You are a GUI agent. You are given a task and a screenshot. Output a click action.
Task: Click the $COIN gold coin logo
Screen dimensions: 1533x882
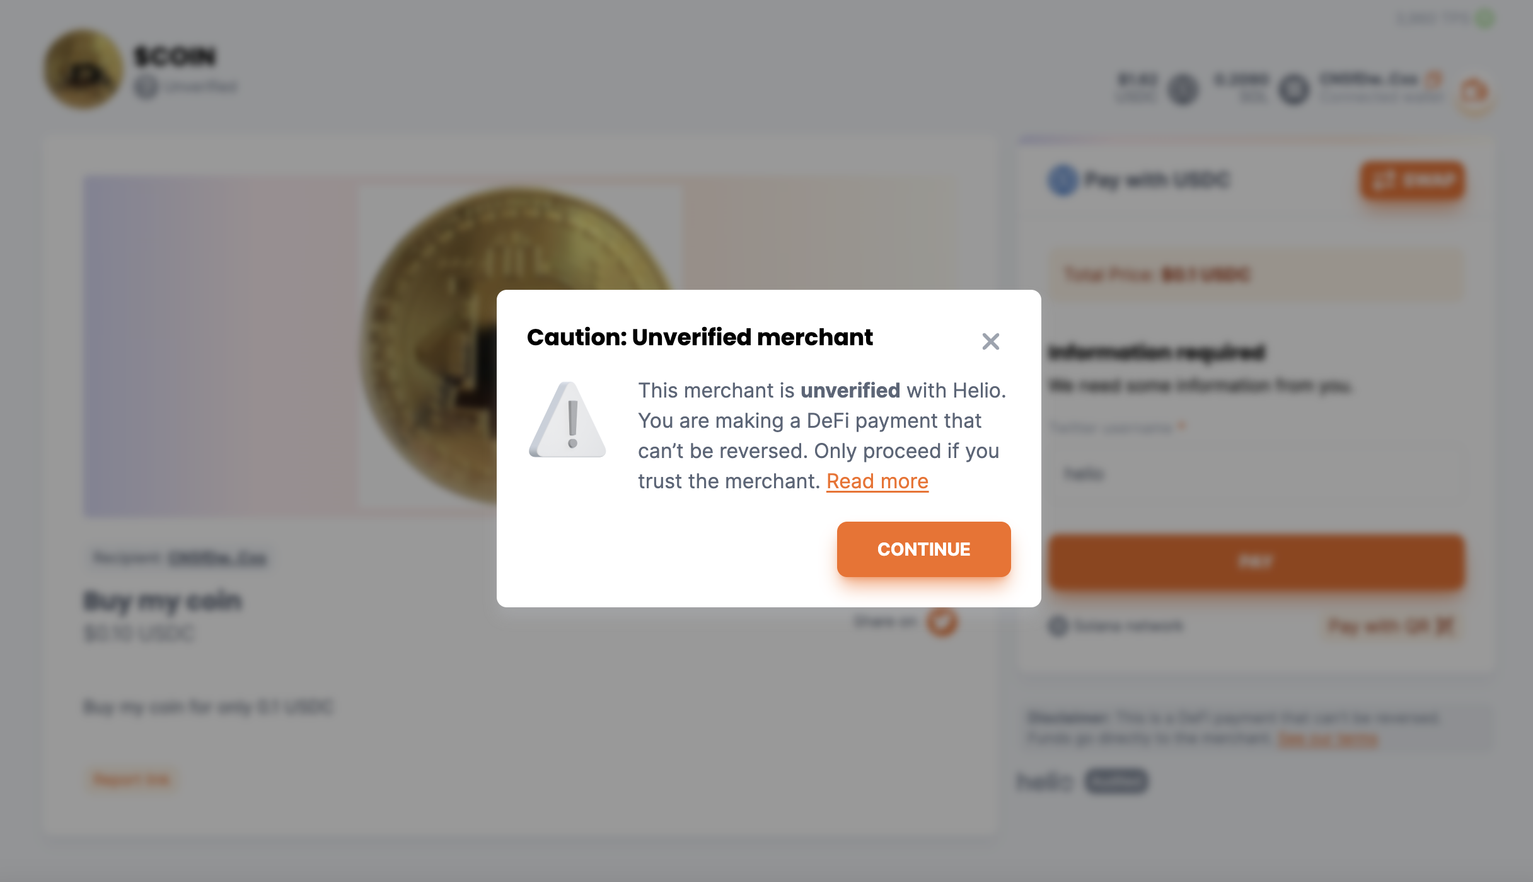(83, 69)
